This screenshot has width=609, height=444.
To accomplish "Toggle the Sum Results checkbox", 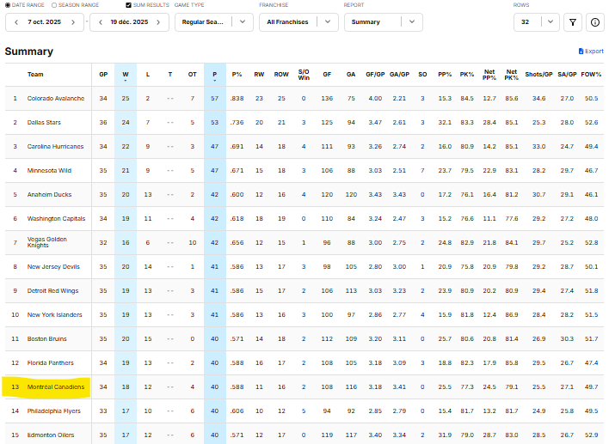I will (x=129, y=5).
